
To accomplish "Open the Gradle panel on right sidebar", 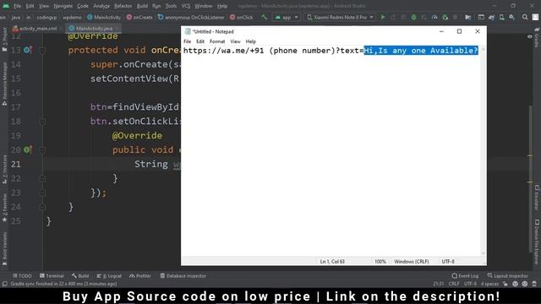I will [537, 38].
